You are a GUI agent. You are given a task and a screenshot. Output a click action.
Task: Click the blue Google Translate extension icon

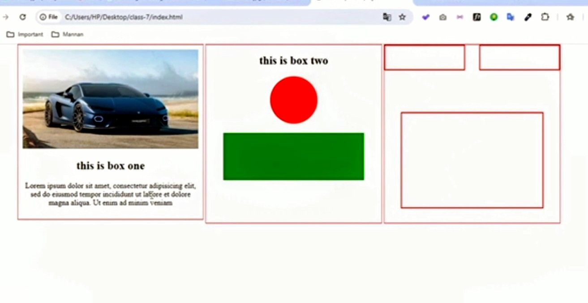coord(511,17)
